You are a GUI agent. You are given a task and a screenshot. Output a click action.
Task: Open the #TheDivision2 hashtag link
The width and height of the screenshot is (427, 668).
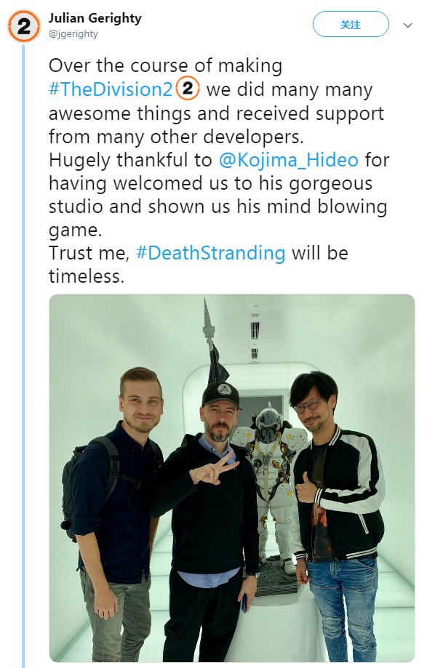[x=111, y=89]
